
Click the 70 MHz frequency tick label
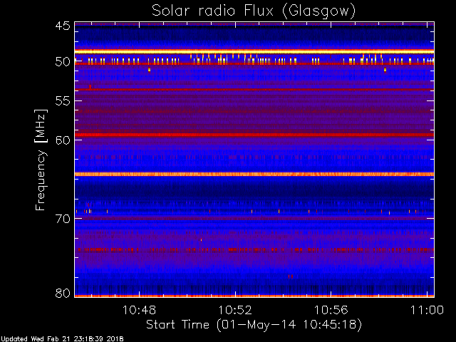coord(62,219)
